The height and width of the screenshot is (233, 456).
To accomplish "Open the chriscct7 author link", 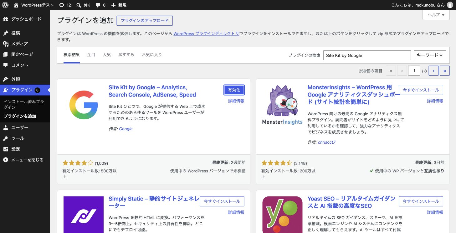I will 327,142.
